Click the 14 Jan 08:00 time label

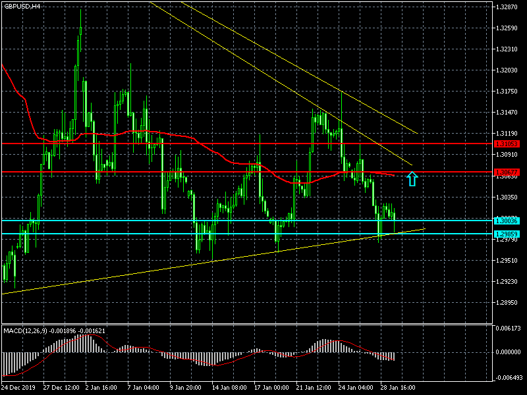pyautogui.click(x=229, y=388)
